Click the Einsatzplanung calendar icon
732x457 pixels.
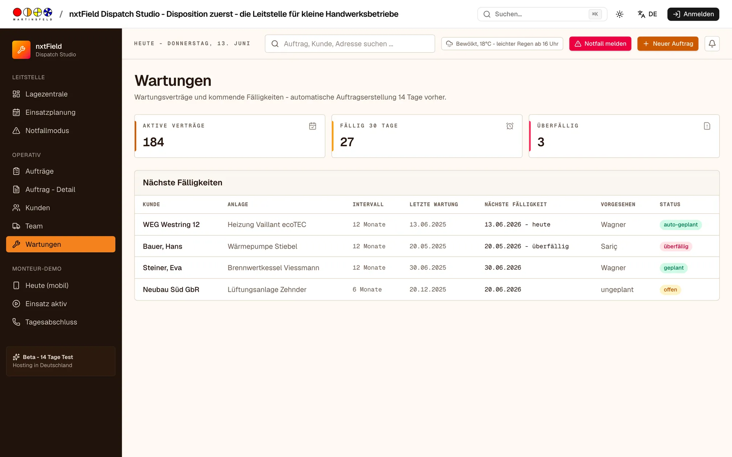pos(16,112)
